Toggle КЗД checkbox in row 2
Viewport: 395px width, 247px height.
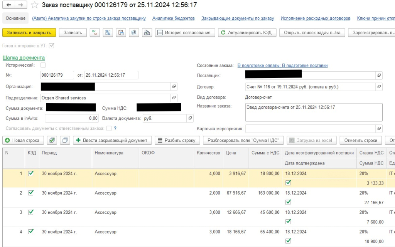[x=31, y=193]
